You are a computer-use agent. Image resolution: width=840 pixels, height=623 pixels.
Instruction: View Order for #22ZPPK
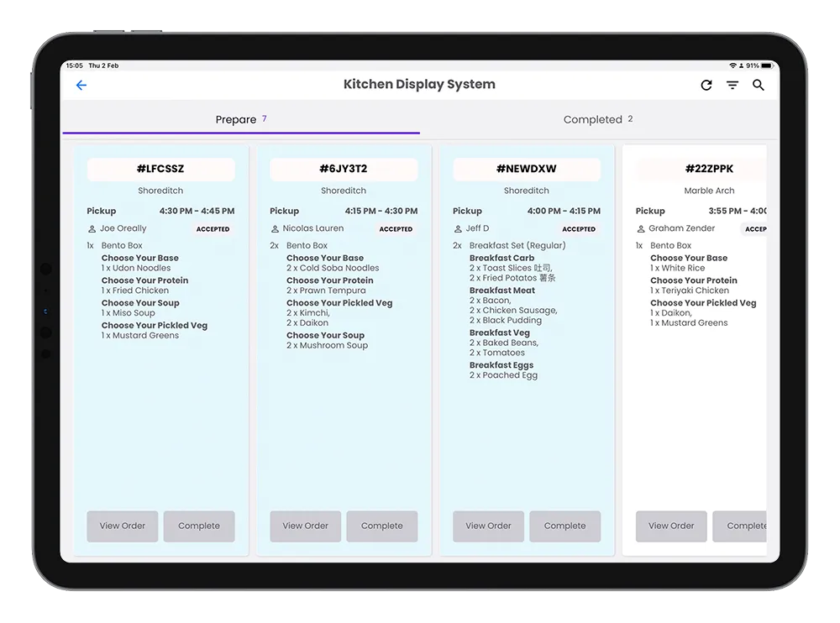(x=671, y=526)
